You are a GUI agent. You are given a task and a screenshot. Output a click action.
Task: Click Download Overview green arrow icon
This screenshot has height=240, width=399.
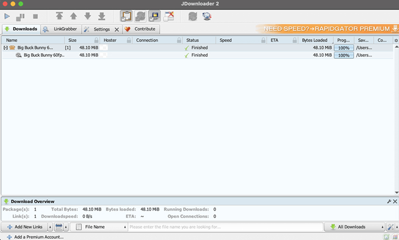click(x=6, y=201)
